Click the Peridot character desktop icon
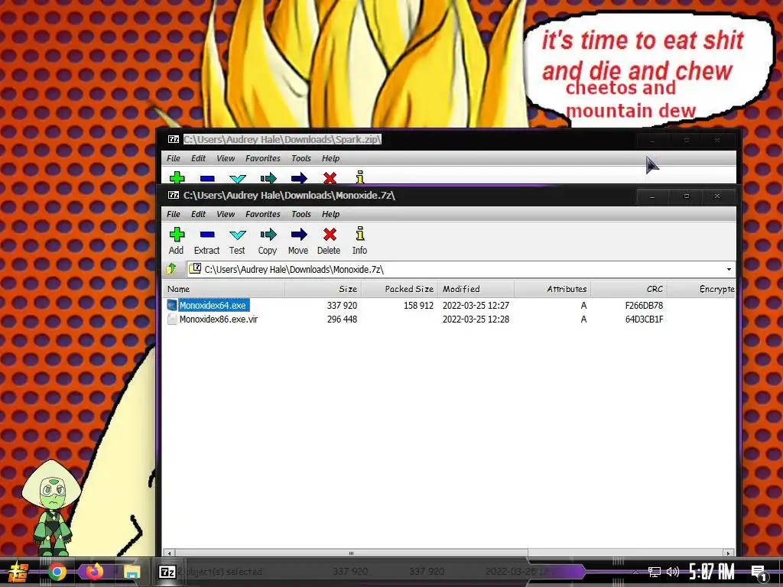783x587 pixels. click(51, 508)
